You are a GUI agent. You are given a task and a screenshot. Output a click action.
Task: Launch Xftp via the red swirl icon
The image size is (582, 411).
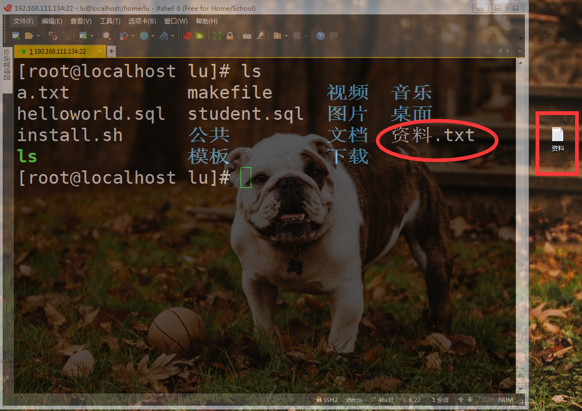pyautogui.click(x=187, y=36)
